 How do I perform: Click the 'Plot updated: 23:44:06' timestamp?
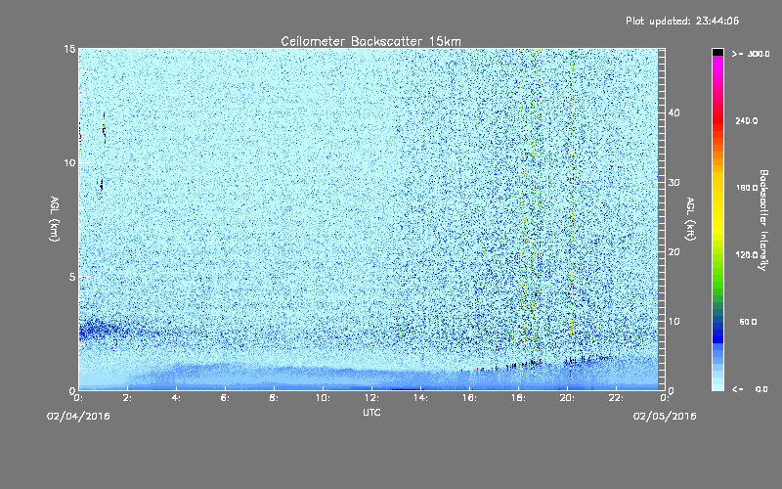(682, 21)
